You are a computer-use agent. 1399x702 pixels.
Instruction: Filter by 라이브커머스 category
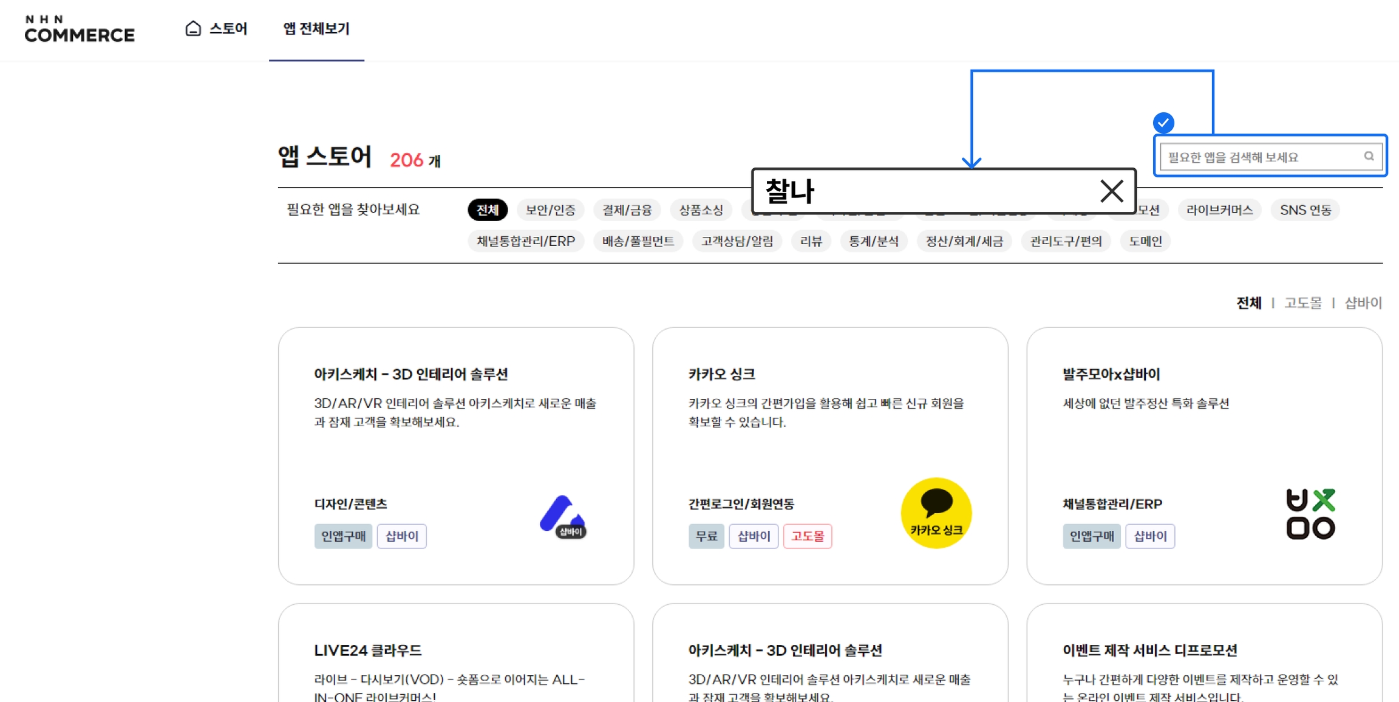pos(1219,210)
